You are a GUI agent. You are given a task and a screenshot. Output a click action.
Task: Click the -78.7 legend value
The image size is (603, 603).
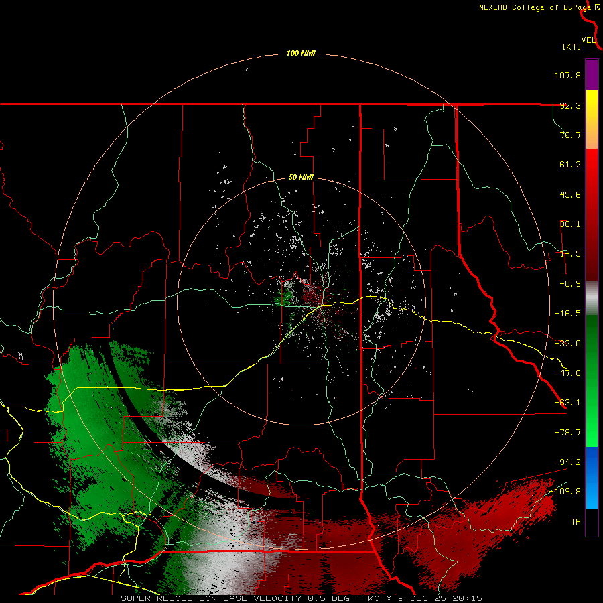click(x=567, y=433)
